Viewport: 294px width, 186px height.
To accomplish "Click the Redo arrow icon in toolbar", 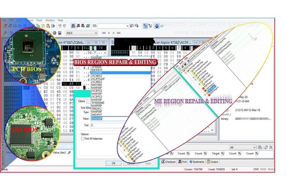I will pyautogui.click(x=65, y=26).
